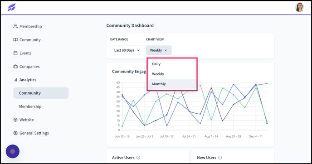
Task: Click the Membership people icon in sidebar
Action: click(15, 26)
